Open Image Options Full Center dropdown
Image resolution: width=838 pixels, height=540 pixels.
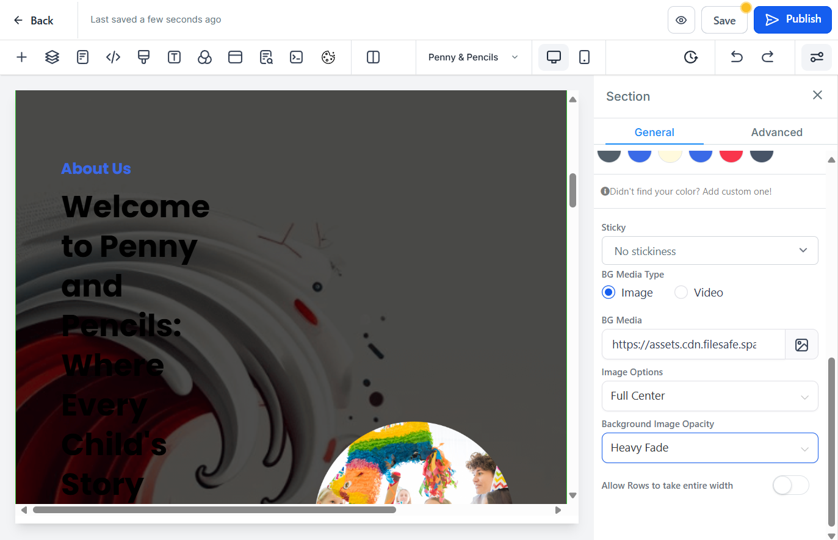710,396
